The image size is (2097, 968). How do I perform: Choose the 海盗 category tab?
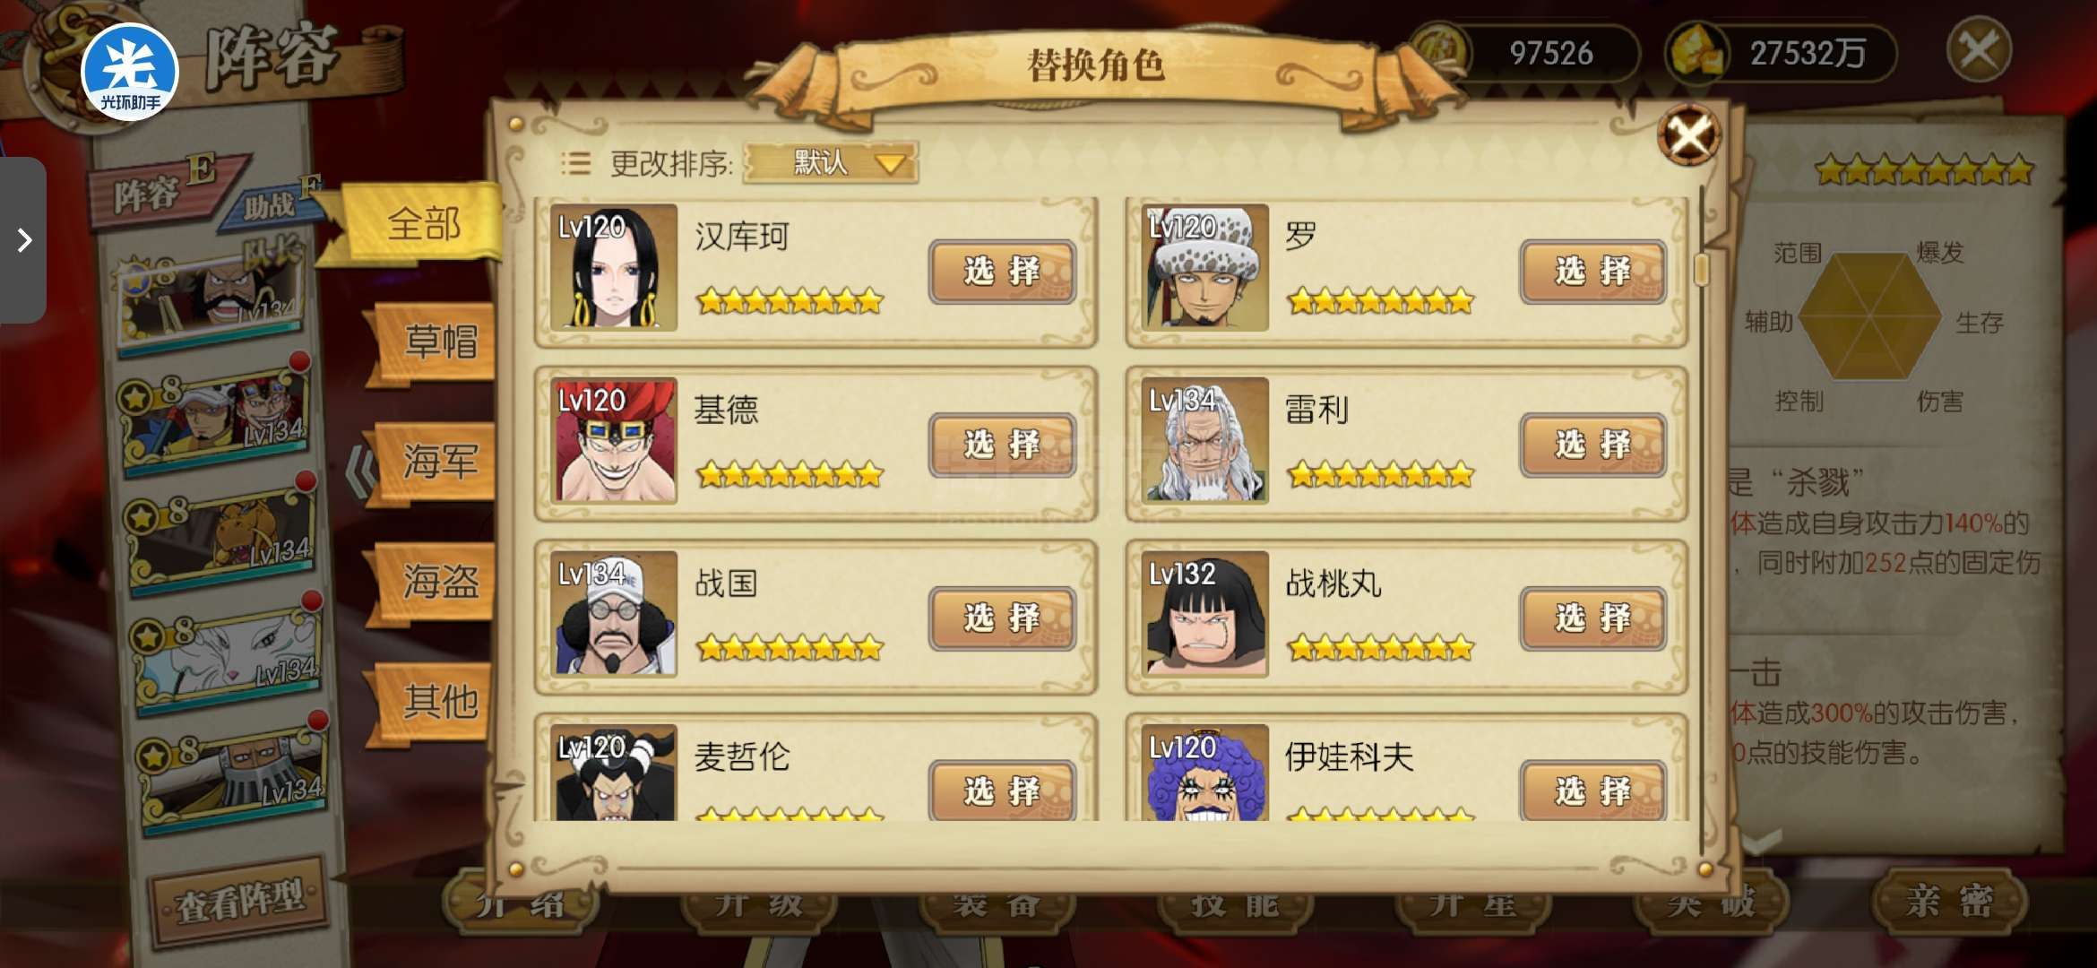point(439,582)
